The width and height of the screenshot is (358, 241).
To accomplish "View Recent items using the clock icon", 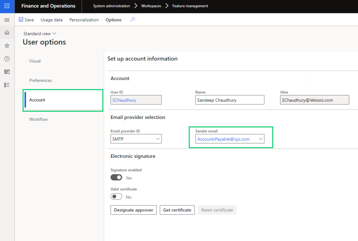I will pyautogui.click(x=7, y=58).
